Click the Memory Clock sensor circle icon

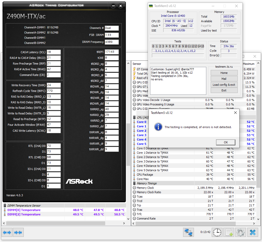coord(134,188)
